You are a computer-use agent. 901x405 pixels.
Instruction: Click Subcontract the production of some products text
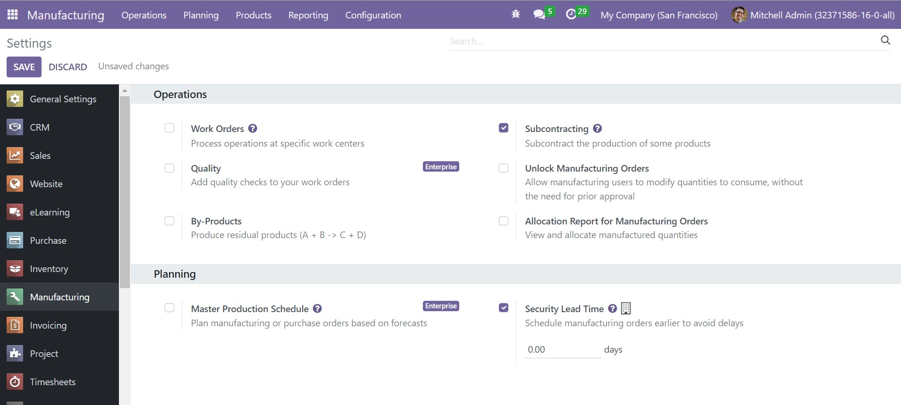tap(617, 143)
